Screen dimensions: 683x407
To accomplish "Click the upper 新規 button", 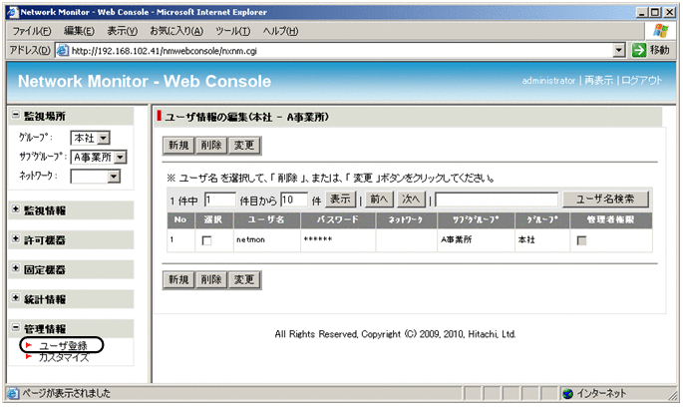I will coord(178,145).
